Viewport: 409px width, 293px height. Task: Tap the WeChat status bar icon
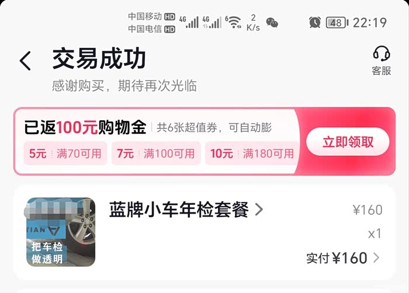click(x=272, y=22)
